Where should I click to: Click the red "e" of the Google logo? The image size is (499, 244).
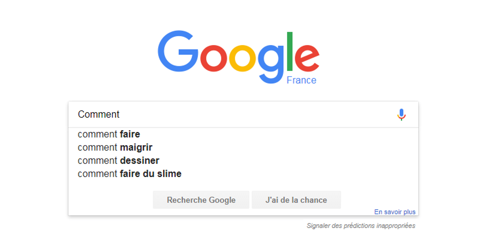[307, 58]
